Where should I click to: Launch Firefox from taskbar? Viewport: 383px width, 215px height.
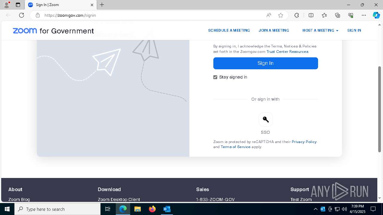pyautogui.click(x=152, y=209)
